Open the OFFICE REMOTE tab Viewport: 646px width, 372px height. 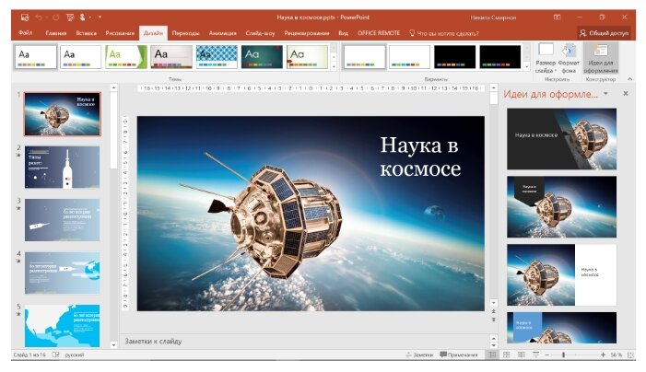pos(379,33)
